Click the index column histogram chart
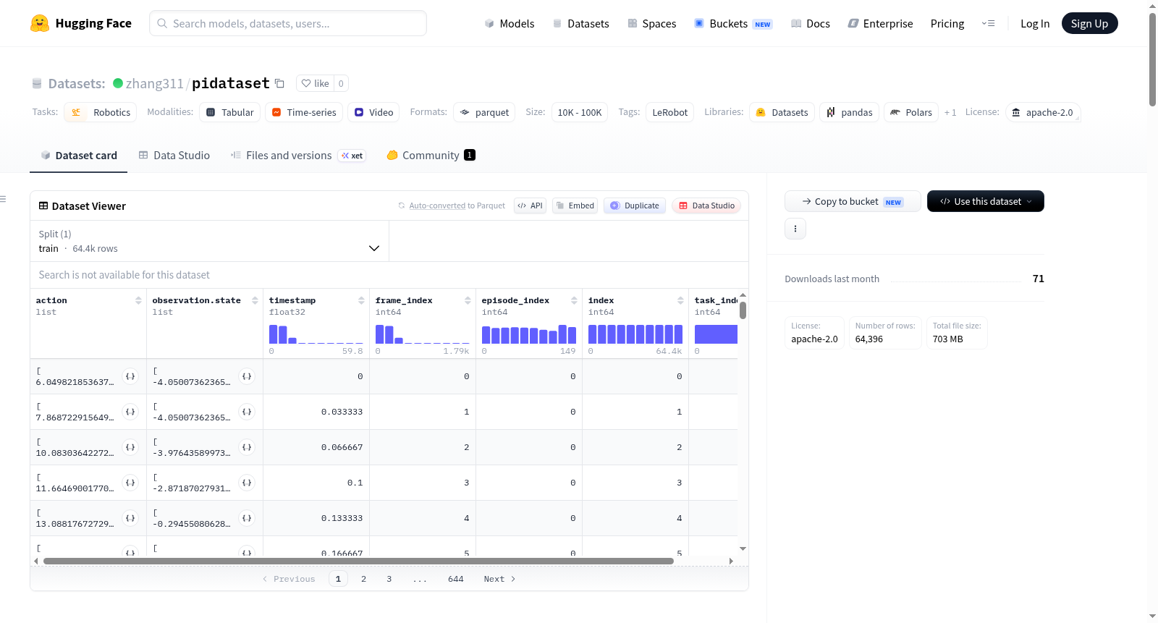 tap(635, 334)
